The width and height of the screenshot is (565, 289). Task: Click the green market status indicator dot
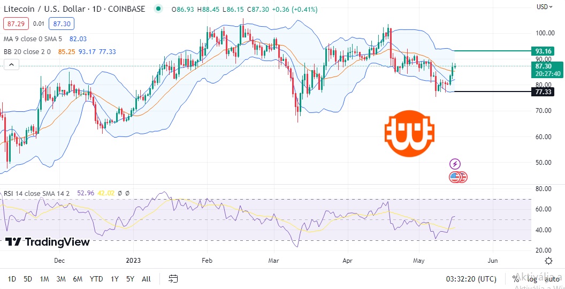coord(157,9)
